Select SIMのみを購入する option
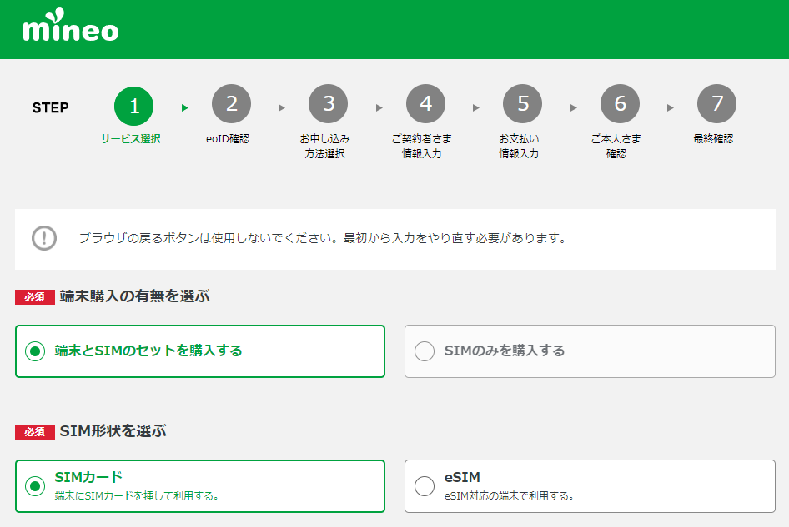Viewport: 789px width, 527px height. tap(590, 351)
